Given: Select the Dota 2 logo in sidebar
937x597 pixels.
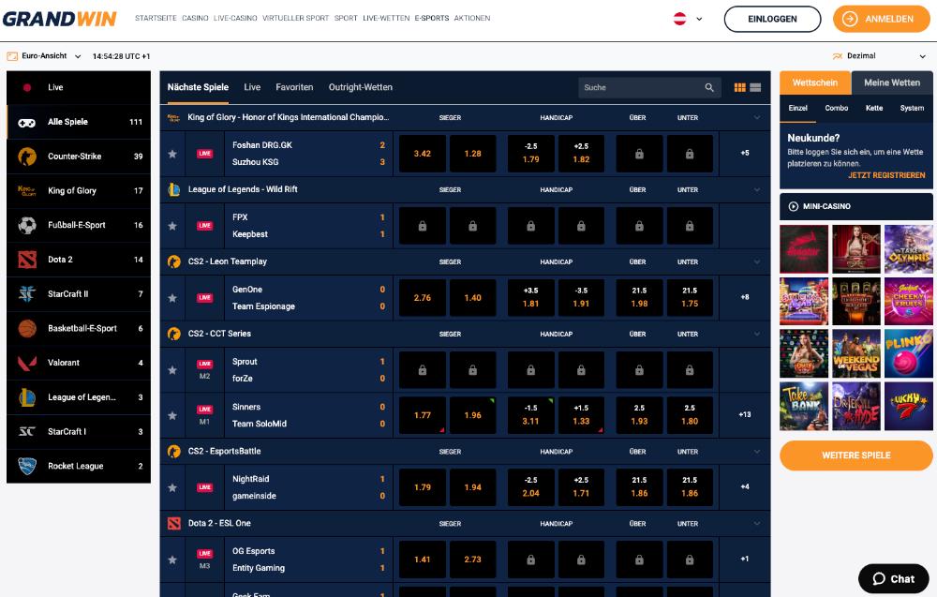Looking at the screenshot, I should click(x=27, y=260).
